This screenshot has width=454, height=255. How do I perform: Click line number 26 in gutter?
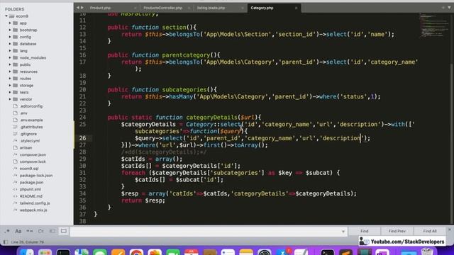tap(82, 138)
